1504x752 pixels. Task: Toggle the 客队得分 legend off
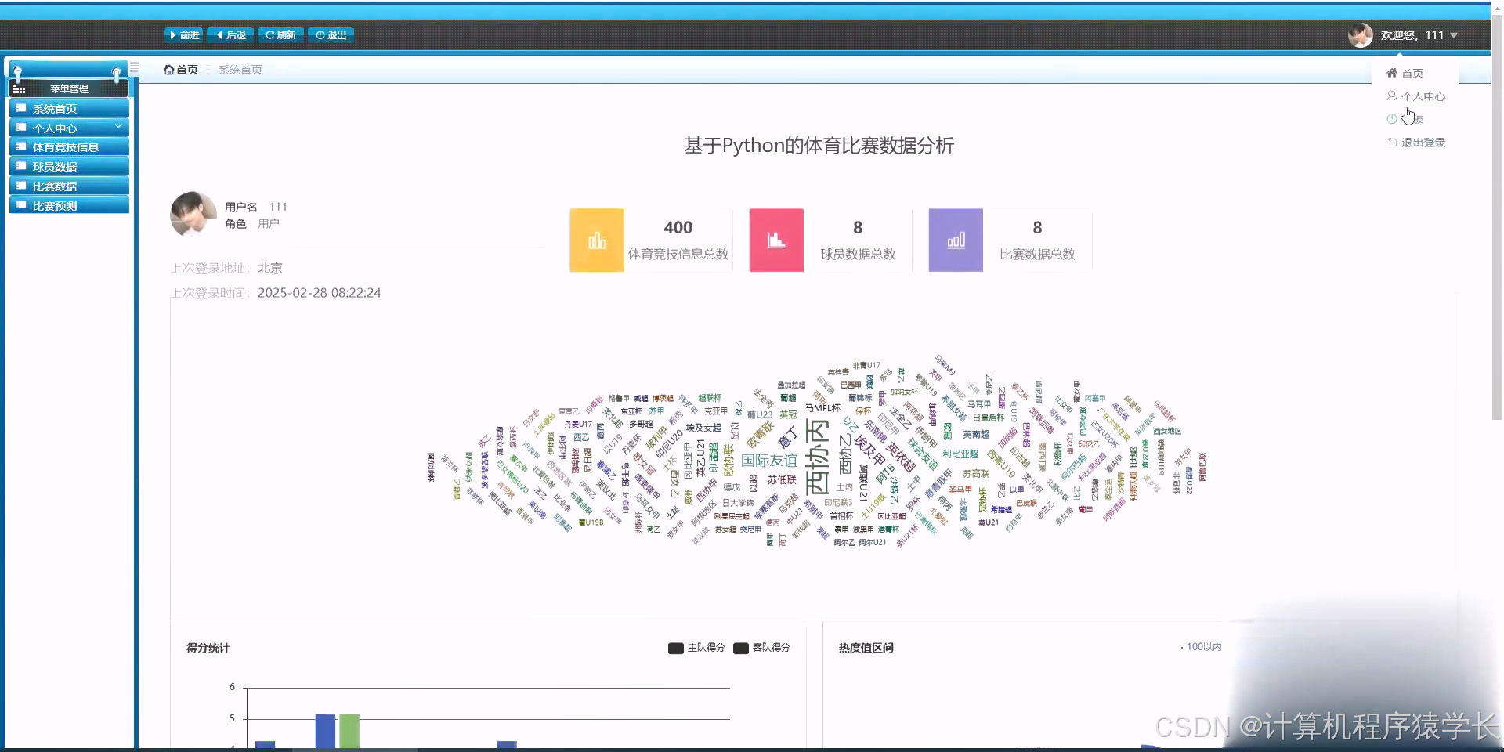[764, 648]
